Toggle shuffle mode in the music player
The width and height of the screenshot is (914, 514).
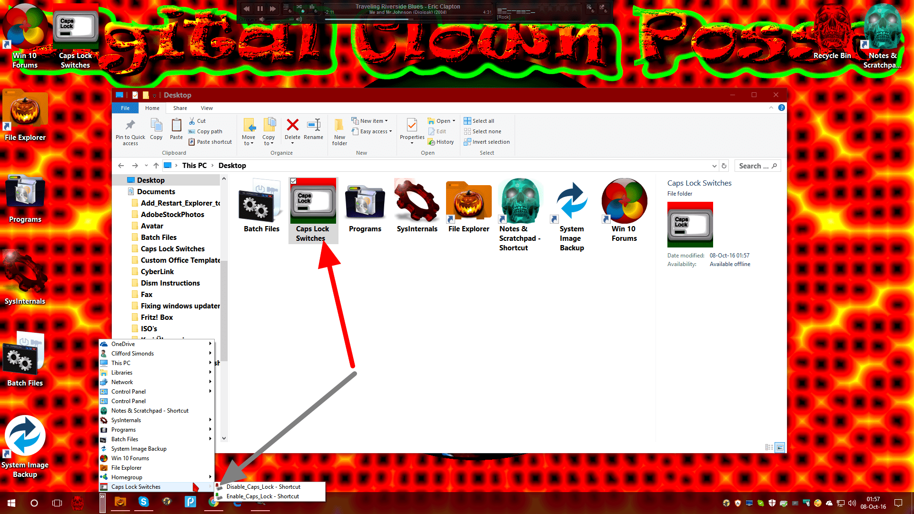[x=299, y=8]
